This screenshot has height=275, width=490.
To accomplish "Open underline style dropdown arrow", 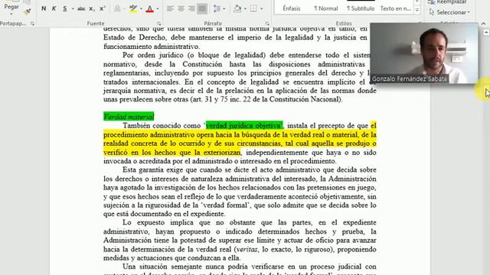I will (x=73, y=8).
